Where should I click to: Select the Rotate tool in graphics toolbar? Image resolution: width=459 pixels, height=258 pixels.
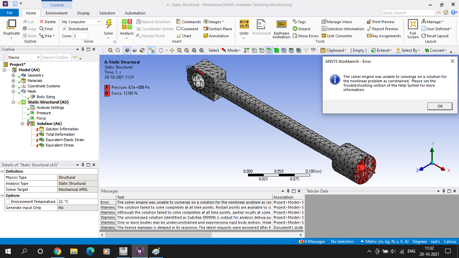(x=161, y=50)
